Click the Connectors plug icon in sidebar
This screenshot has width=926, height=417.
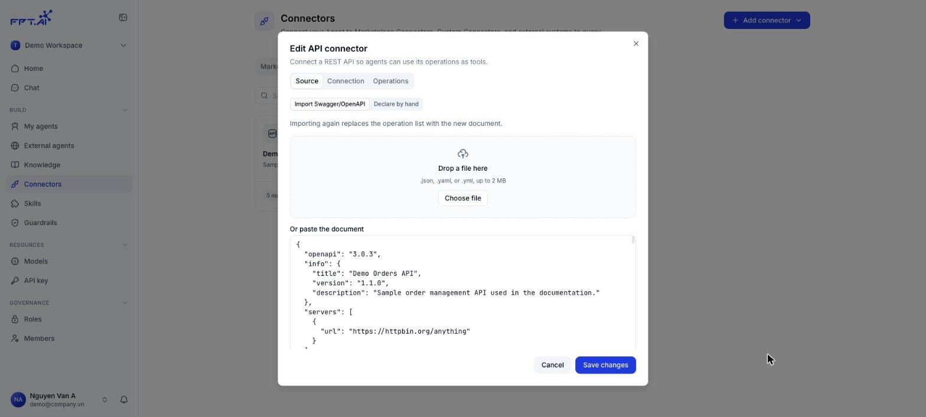point(15,184)
